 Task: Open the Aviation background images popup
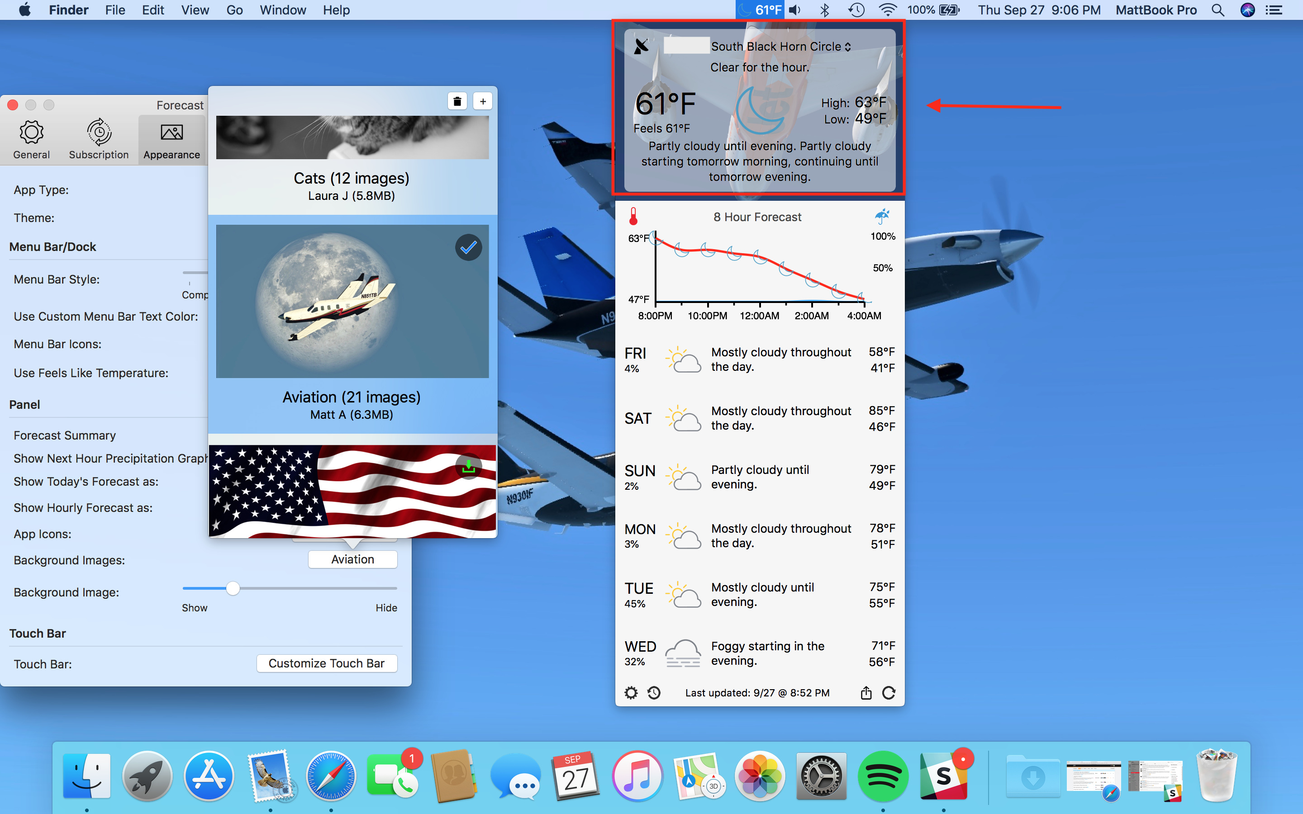click(x=353, y=559)
